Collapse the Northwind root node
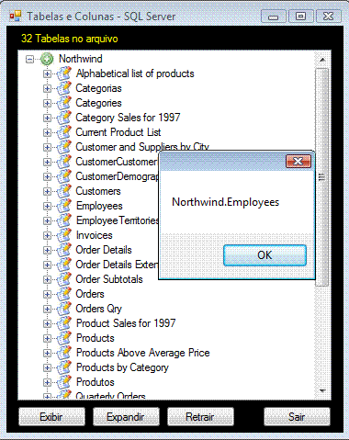 [29, 59]
